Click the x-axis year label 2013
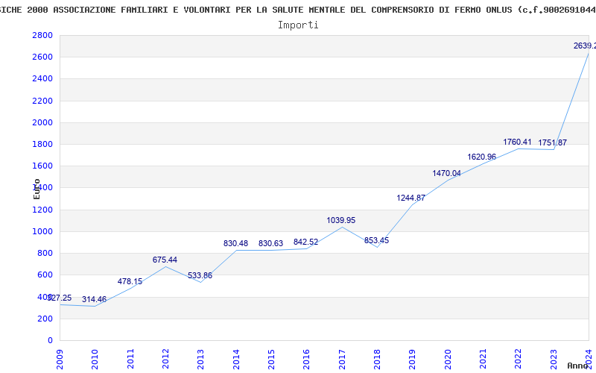The height and width of the screenshot is (373, 596). point(200,359)
